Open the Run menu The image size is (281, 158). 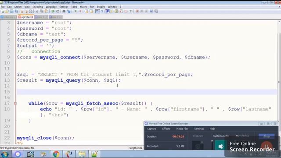[92, 7]
